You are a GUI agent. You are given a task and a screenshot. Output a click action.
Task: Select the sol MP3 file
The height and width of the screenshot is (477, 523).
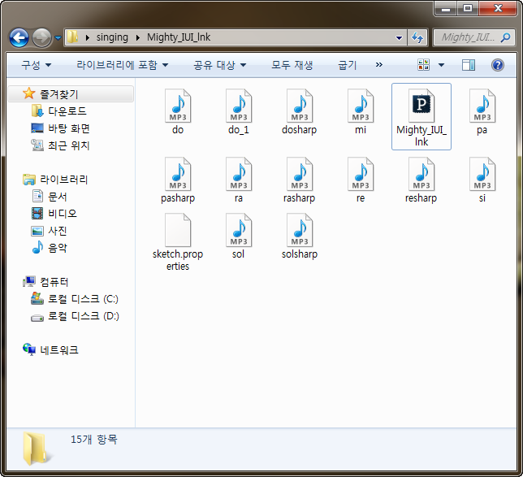coord(239,236)
